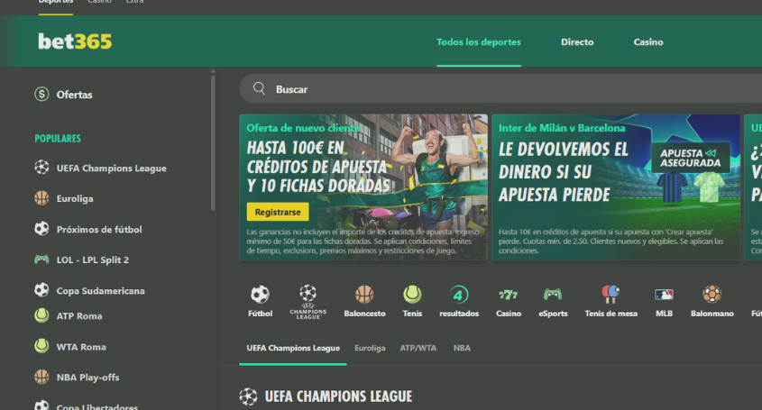This screenshot has width=762, height=410.
Task: Open the Oferta de nuevo cliente banner
Action: pyautogui.click(x=363, y=187)
